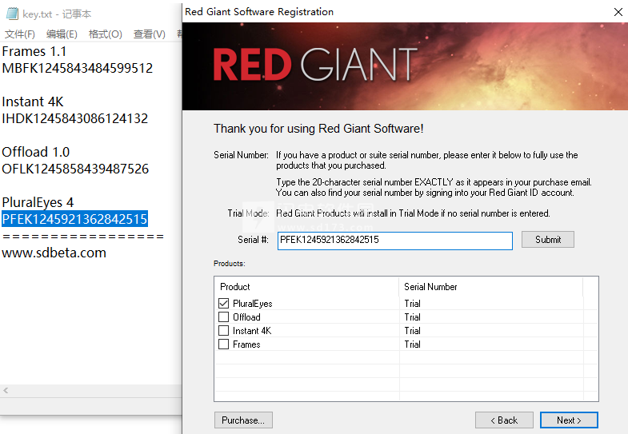Click the MBFK1245843484599512 serial in Notepad
628x434 pixels.
point(78,69)
